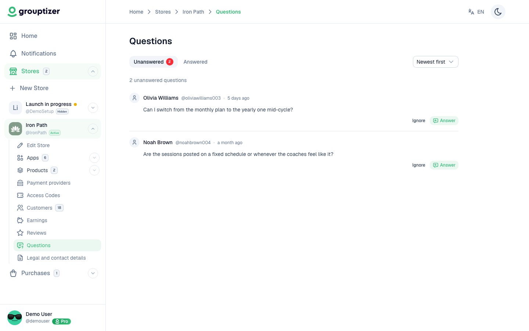Image resolution: width=529 pixels, height=331 pixels.
Task: Click the Pro badge next to demouser
Action: (x=61, y=321)
